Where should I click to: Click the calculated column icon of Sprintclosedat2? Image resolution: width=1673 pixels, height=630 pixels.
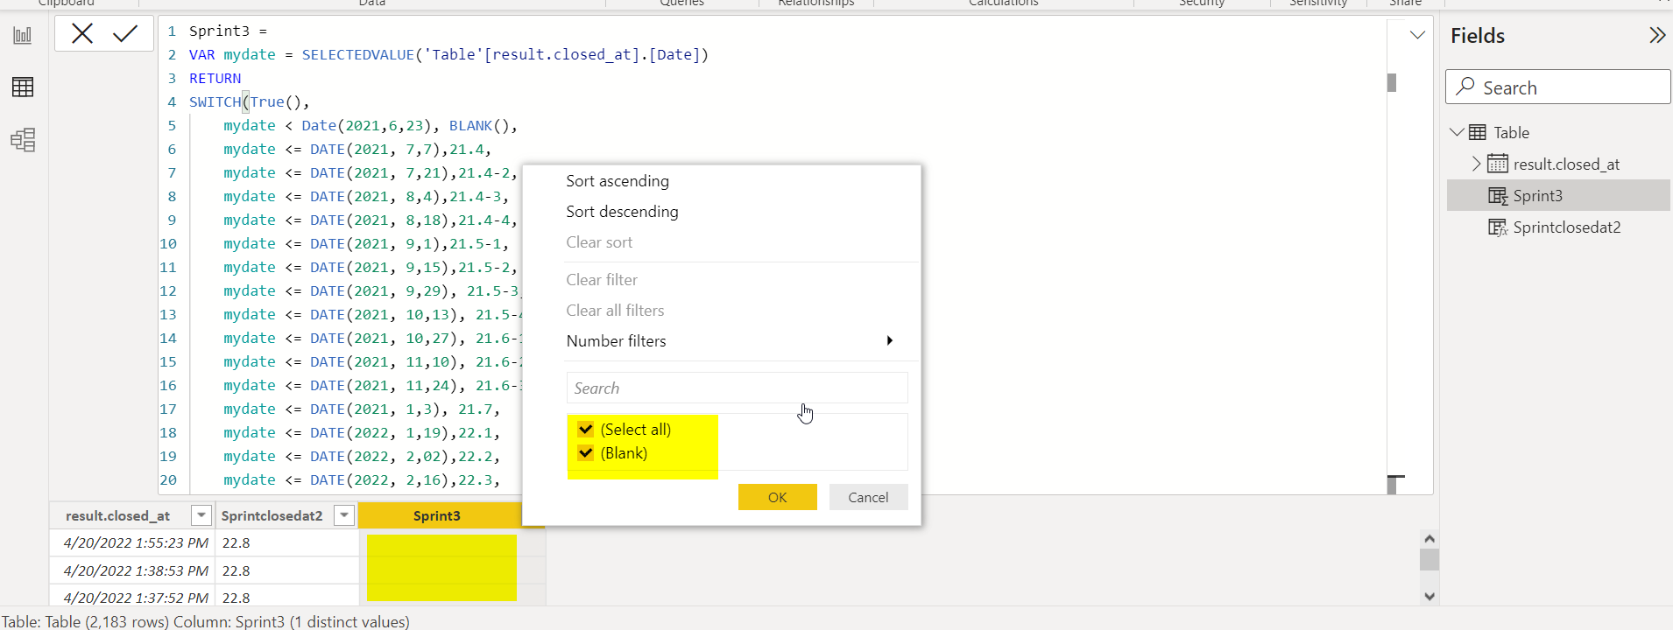1498,227
